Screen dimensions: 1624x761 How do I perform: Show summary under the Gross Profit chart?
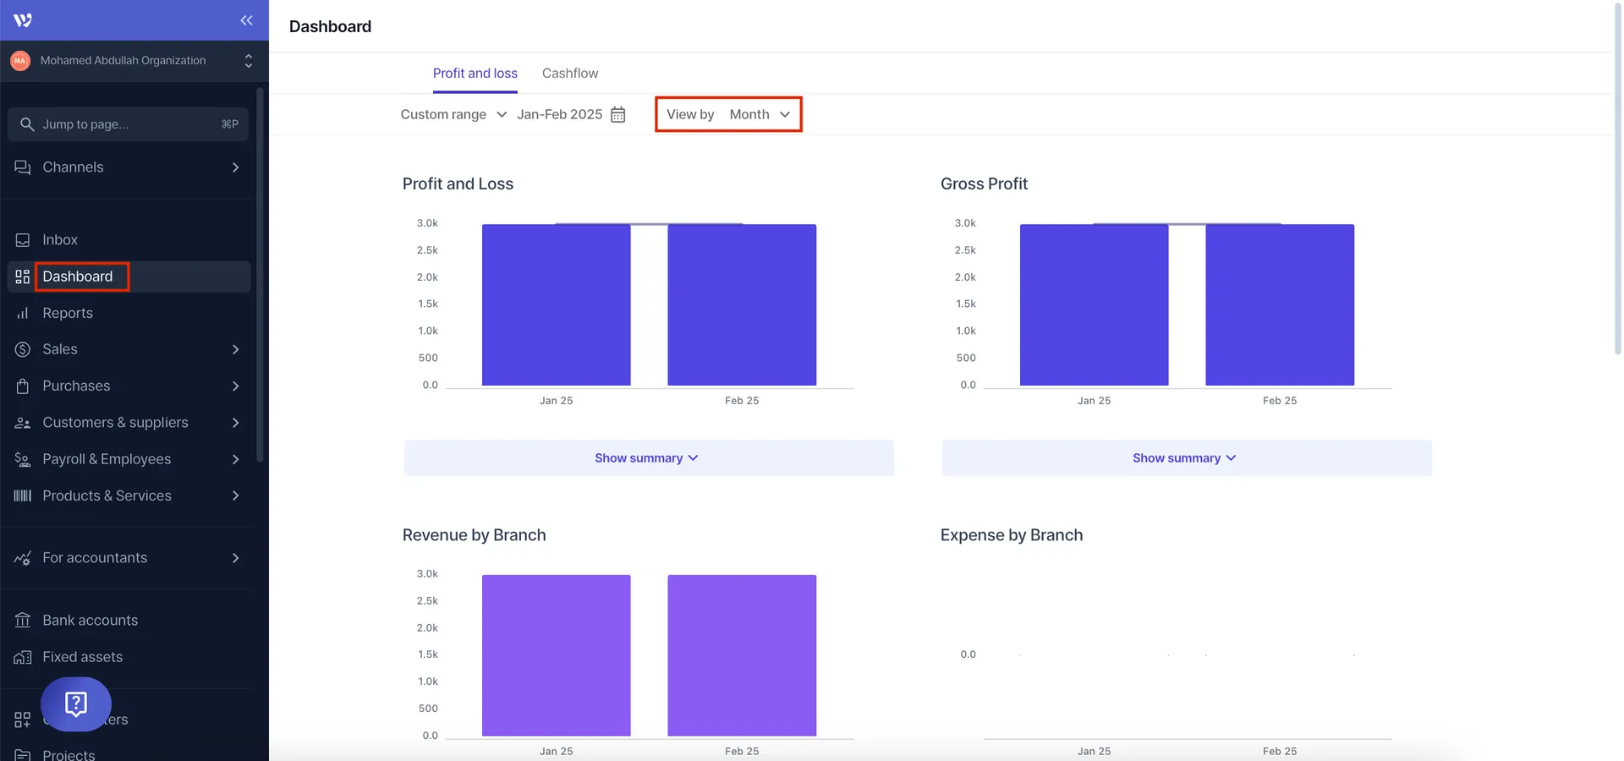pos(1186,457)
